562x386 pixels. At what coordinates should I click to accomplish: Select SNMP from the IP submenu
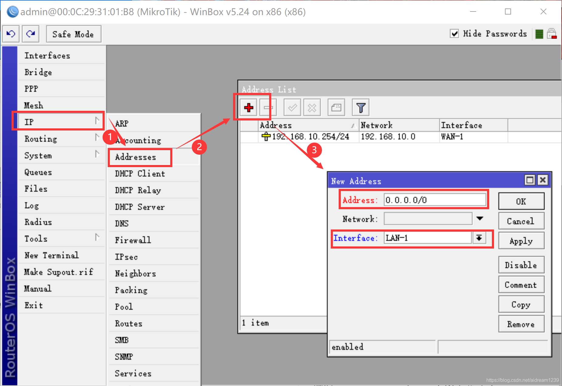click(154, 357)
